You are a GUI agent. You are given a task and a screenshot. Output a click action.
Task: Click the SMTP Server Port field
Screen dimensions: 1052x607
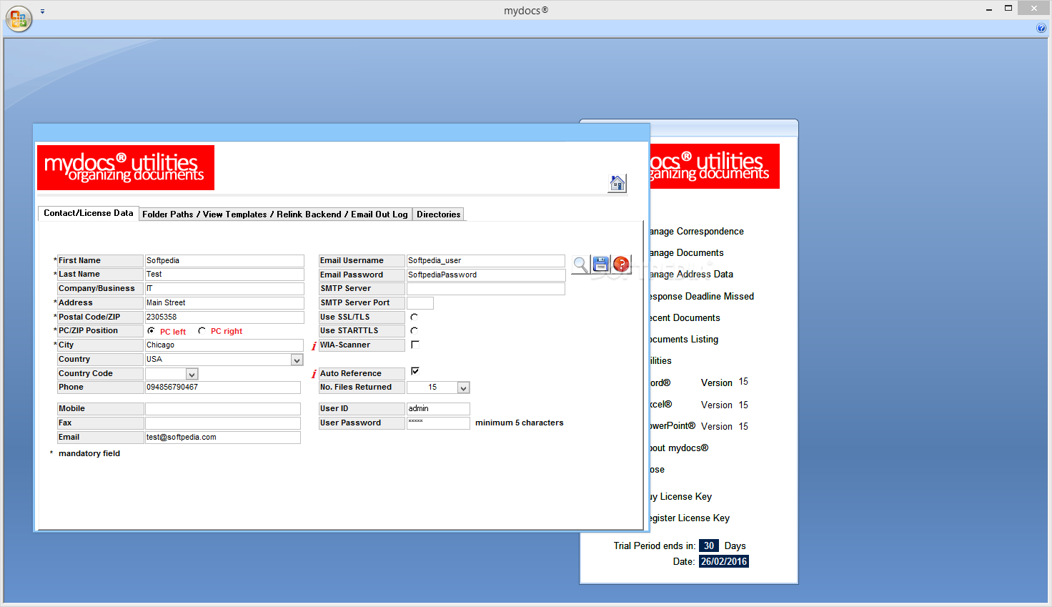tap(420, 303)
